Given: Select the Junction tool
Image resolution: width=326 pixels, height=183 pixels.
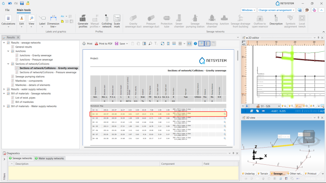Looking at the screenshot, I should tap(224, 20).
